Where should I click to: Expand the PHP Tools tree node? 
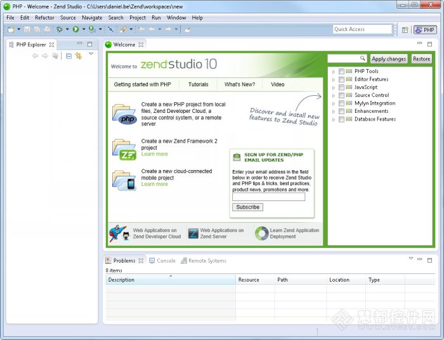(x=333, y=72)
